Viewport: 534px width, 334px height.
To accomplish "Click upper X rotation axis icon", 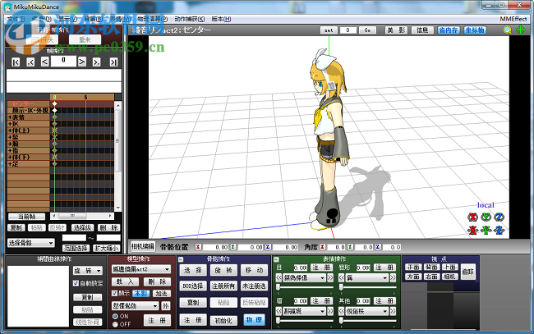I will pos(472,217).
